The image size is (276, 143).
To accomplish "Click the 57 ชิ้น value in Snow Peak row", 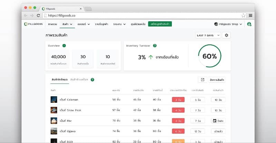I will (x=116, y=110).
